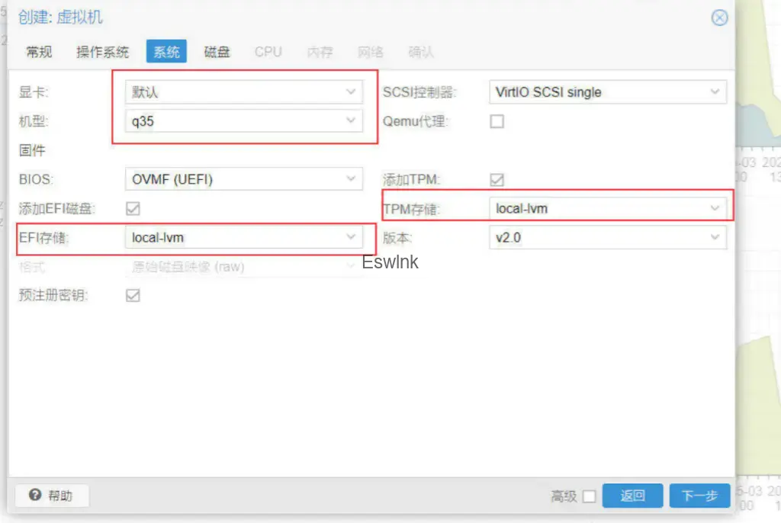The height and width of the screenshot is (523, 781).
Task: Click the 帮助 help button
Action: (52, 496)
